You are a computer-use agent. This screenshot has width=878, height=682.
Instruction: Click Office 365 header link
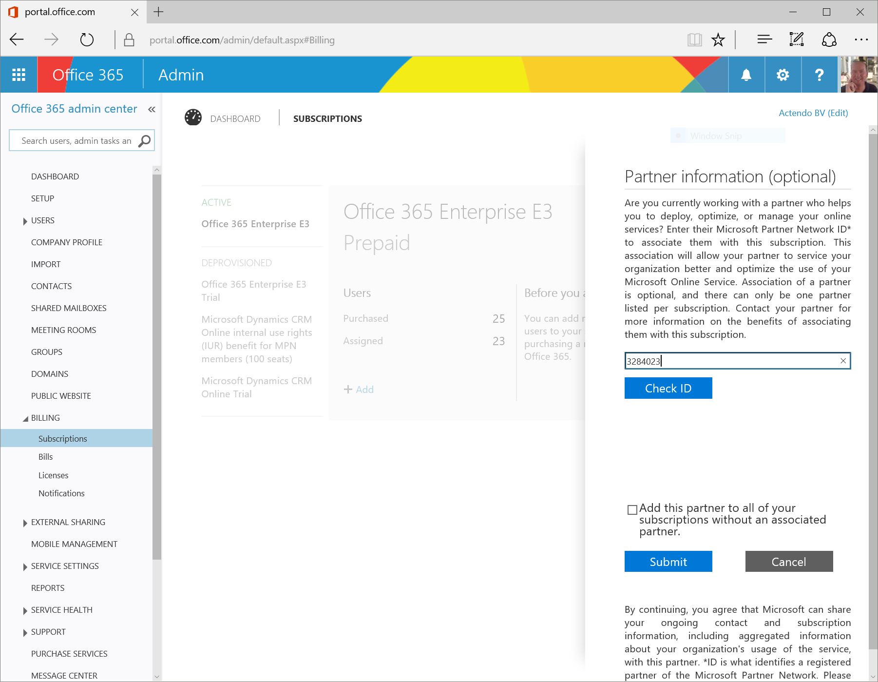click(88, 75)
